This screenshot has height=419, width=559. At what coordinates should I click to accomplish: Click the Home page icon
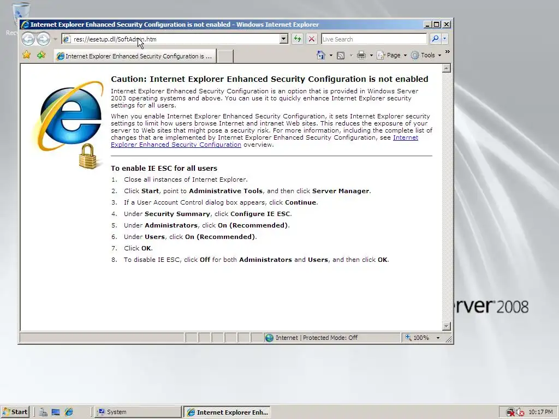point(321,55)
